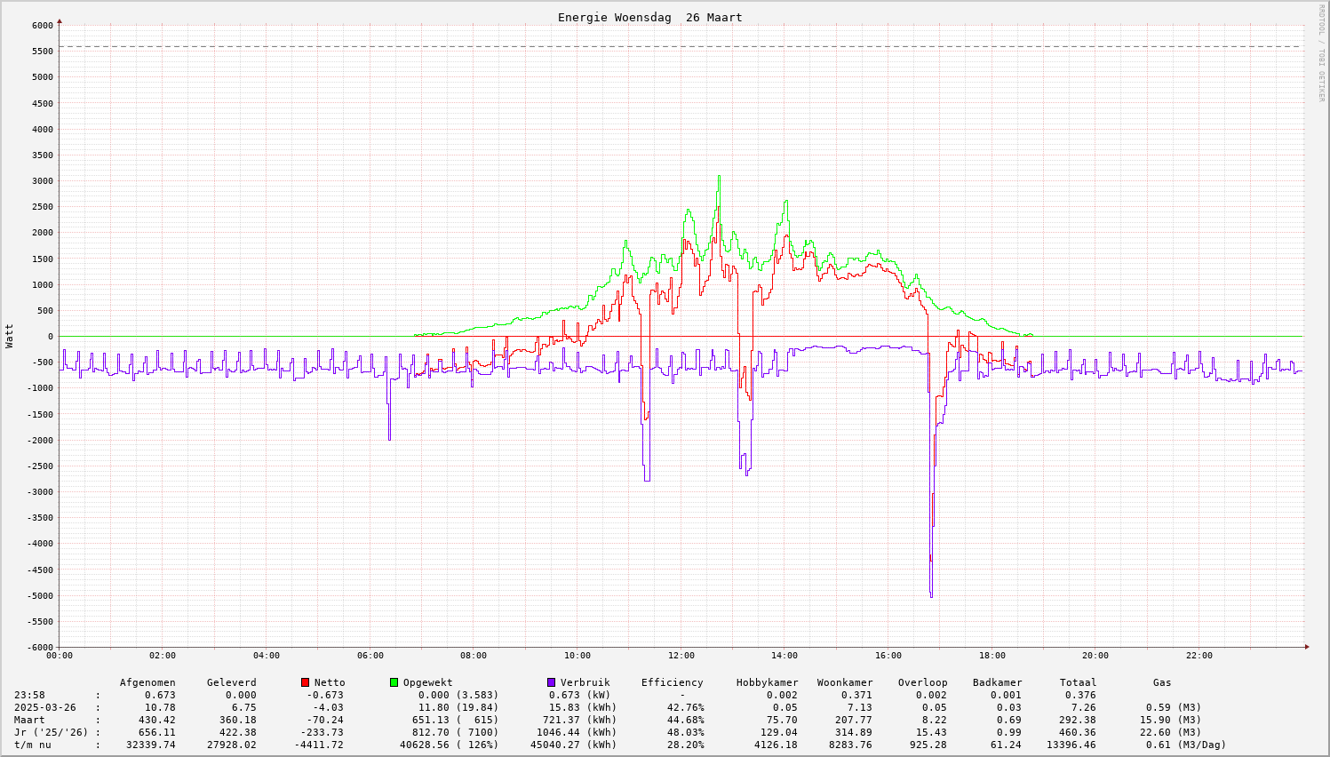Click the t/m nu row label
The image size is (1330, 757).
(x=32, y=745)
